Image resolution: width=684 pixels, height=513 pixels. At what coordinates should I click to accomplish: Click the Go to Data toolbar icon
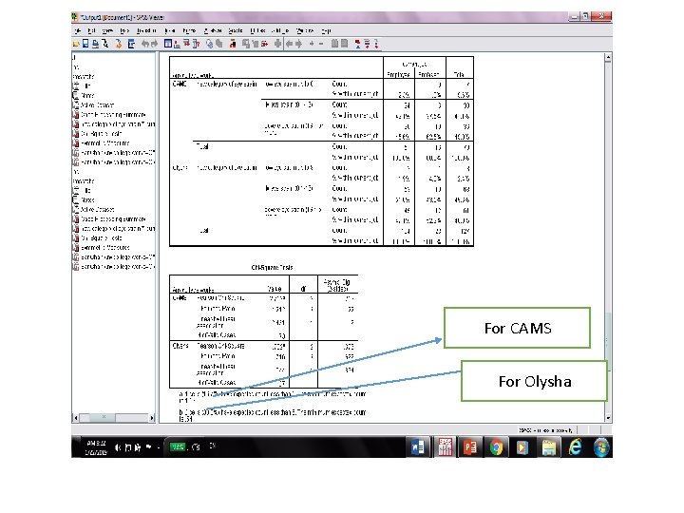168,44
